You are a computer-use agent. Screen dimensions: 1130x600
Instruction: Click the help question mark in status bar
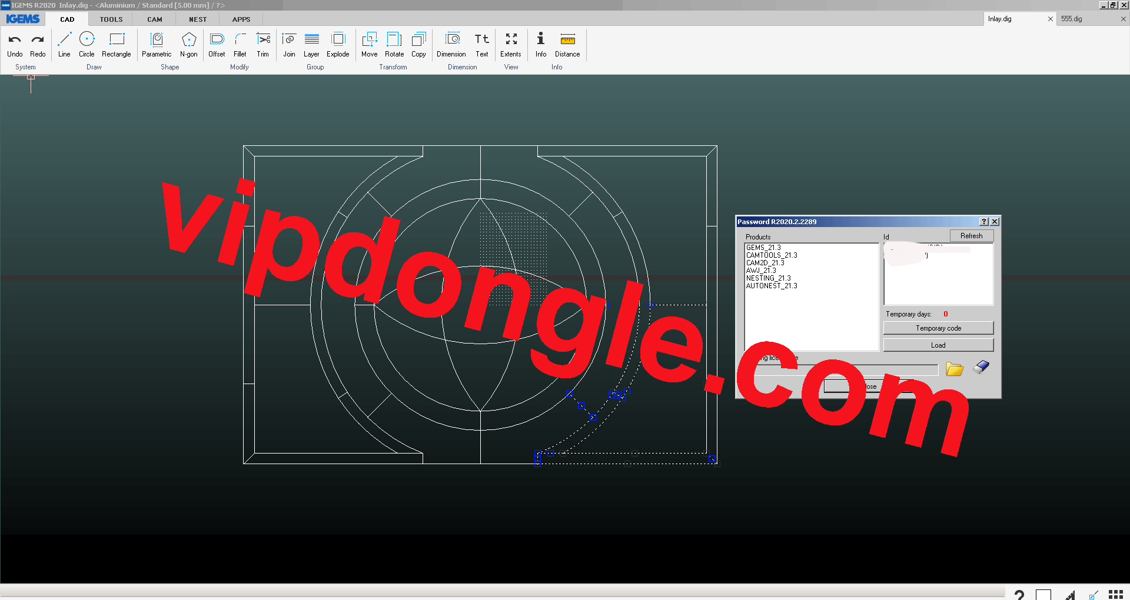click(x=1019, y=595)
